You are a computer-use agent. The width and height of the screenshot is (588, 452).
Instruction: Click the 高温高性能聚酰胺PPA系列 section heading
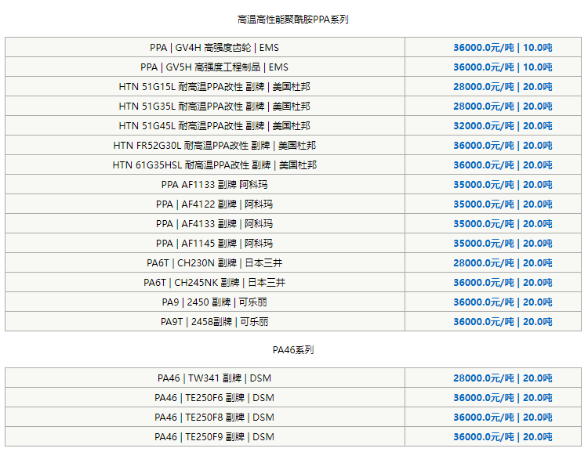tap(293, 19)
